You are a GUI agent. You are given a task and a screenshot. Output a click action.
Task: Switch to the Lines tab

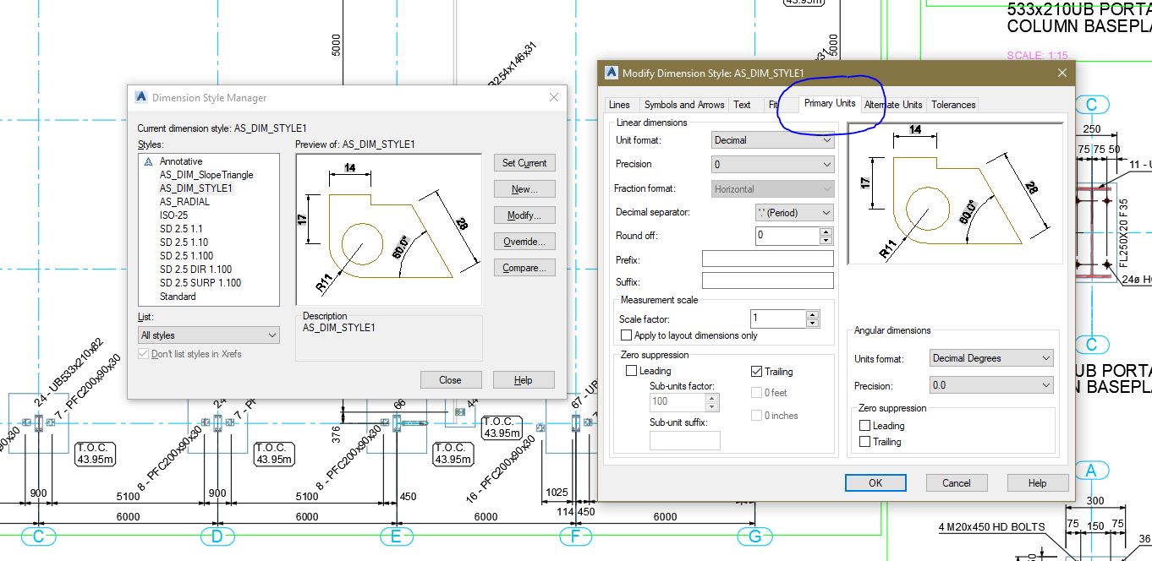click(619, 105)
